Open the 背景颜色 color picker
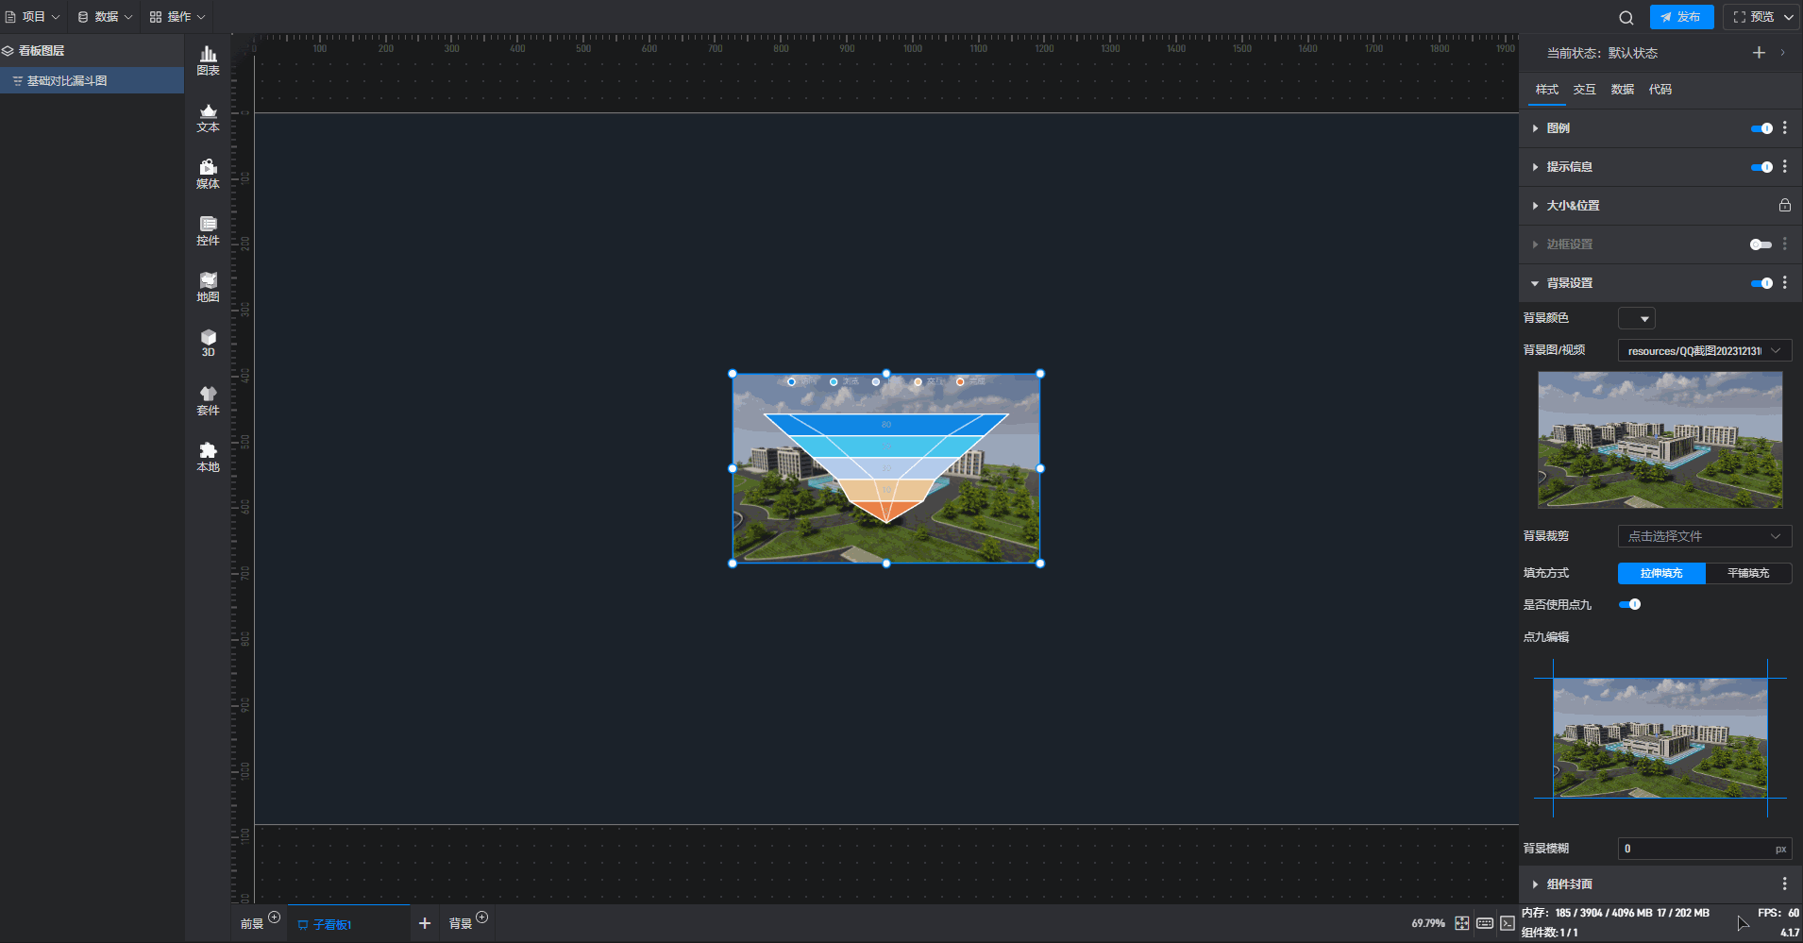 (x=1636, y=318)
